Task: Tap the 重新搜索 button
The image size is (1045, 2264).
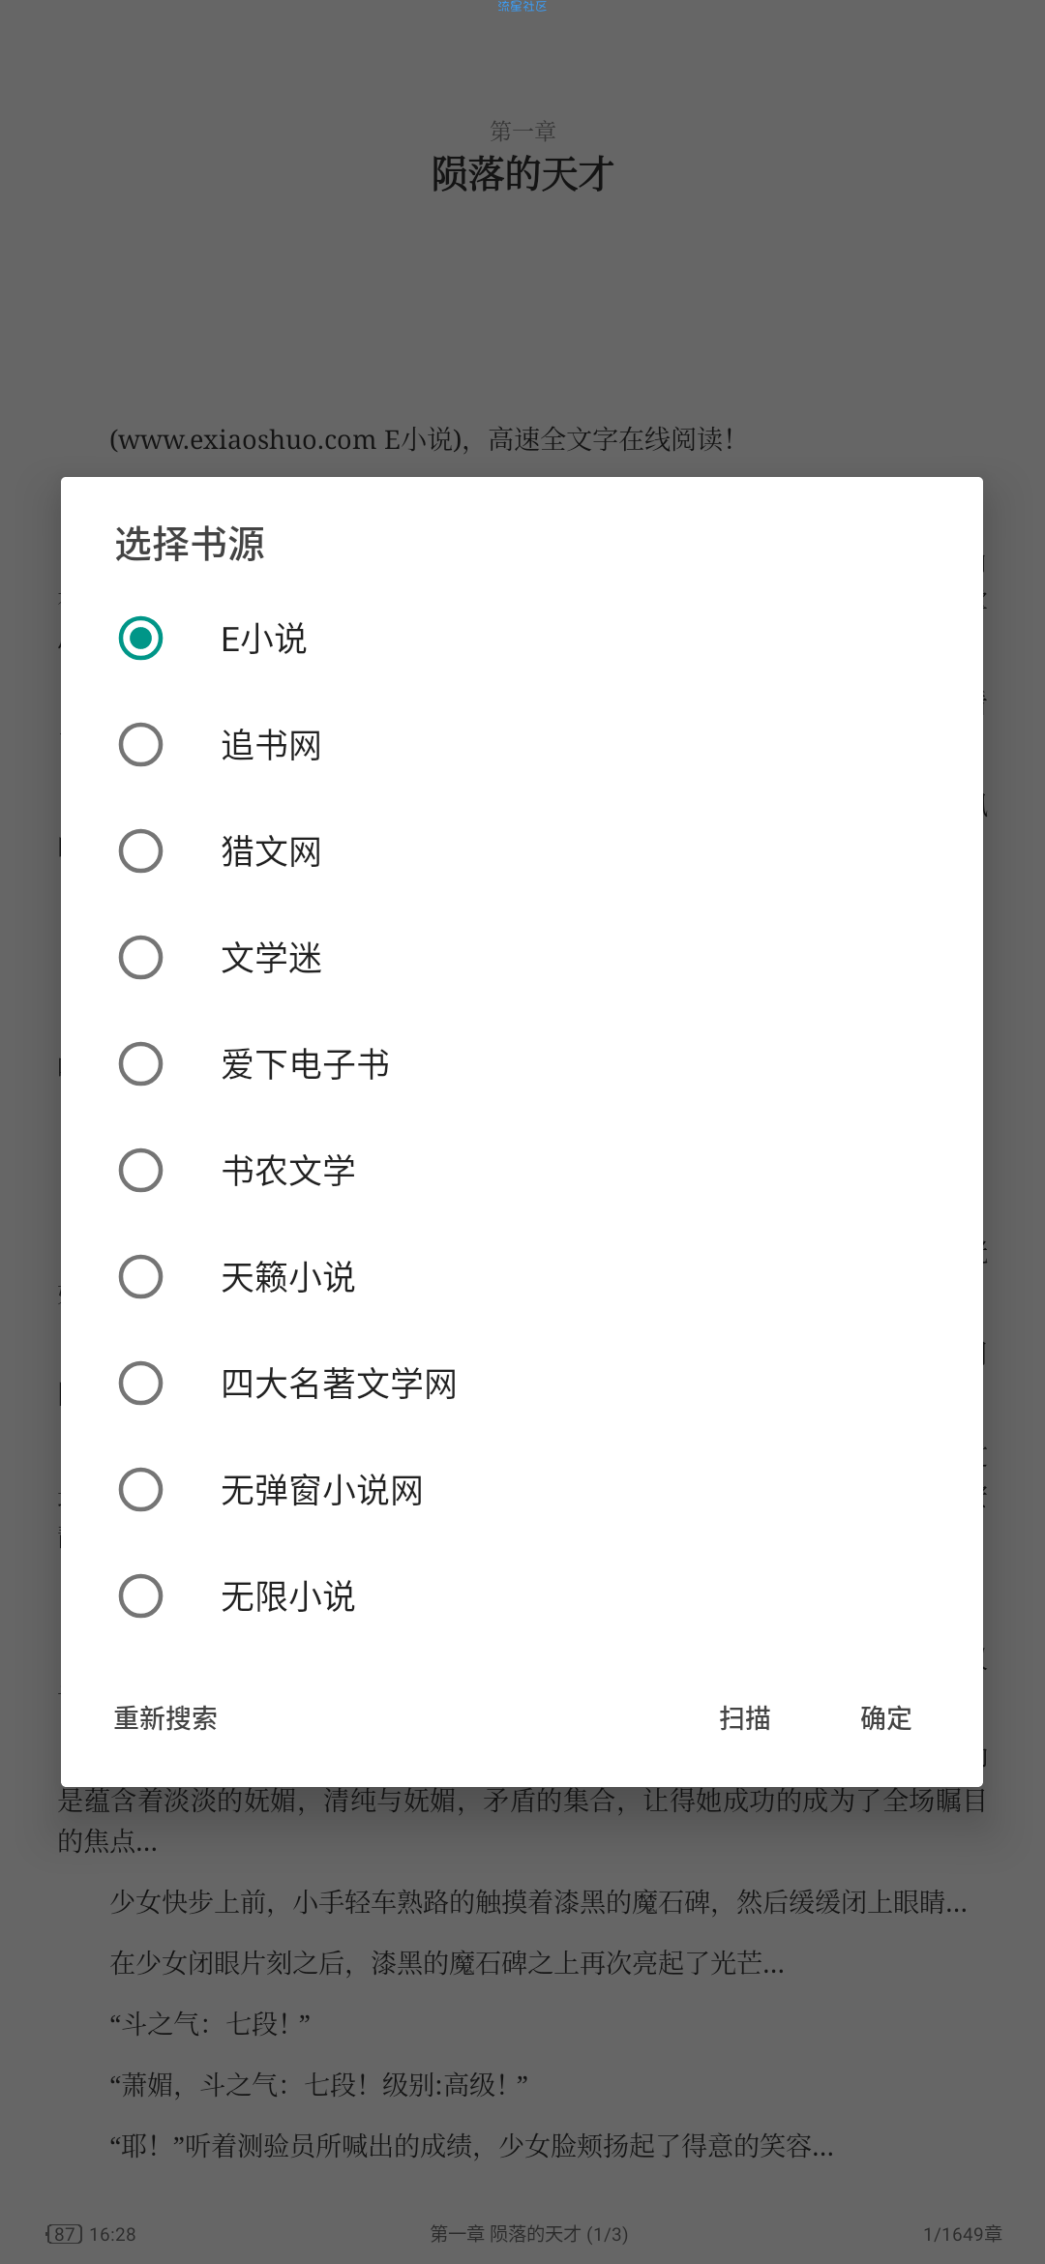Action: (x=165, y=1718)
